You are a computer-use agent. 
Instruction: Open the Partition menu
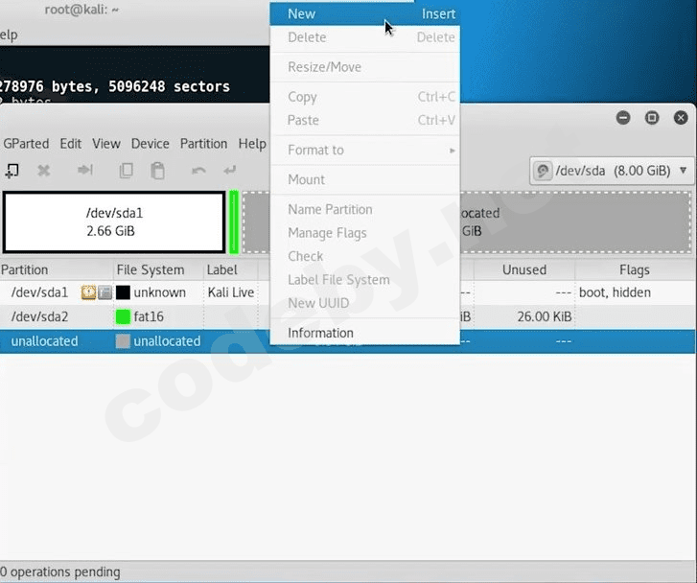click(203, 144)
